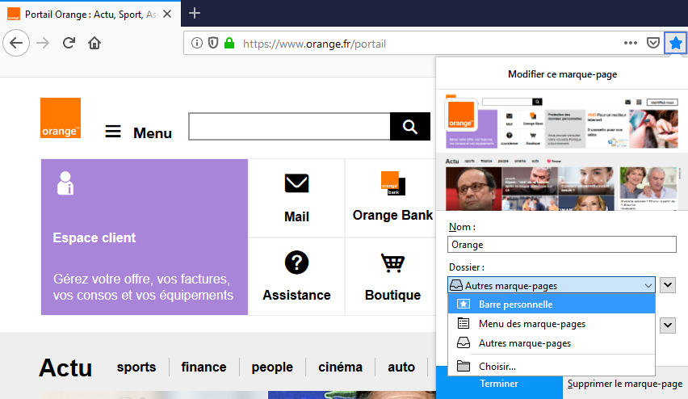Open tracking protection shield icon
The width and height of the screenshot is (688, 399).
coord(213,43)
